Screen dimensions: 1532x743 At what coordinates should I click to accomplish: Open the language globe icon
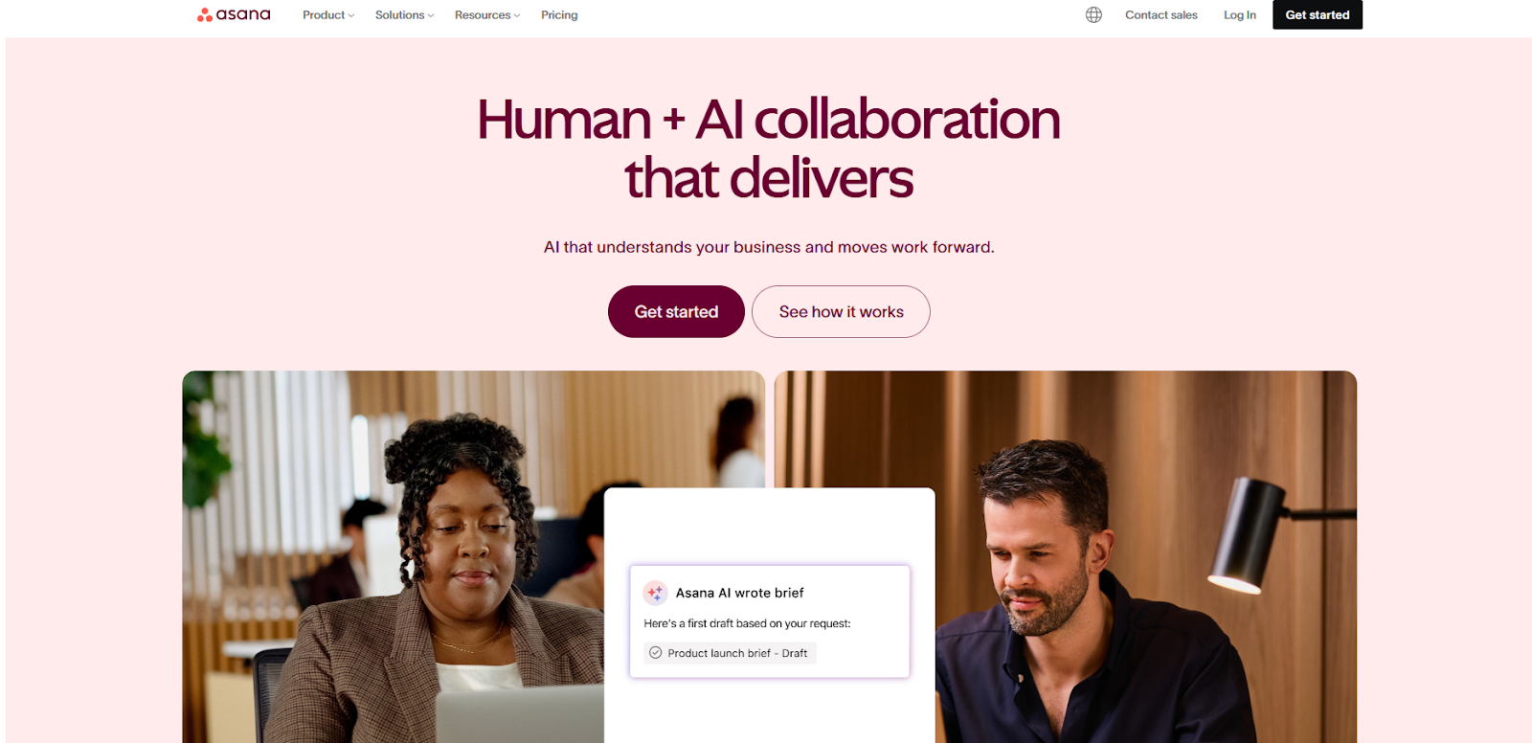pyautogui.click(x=1093, y=14)
